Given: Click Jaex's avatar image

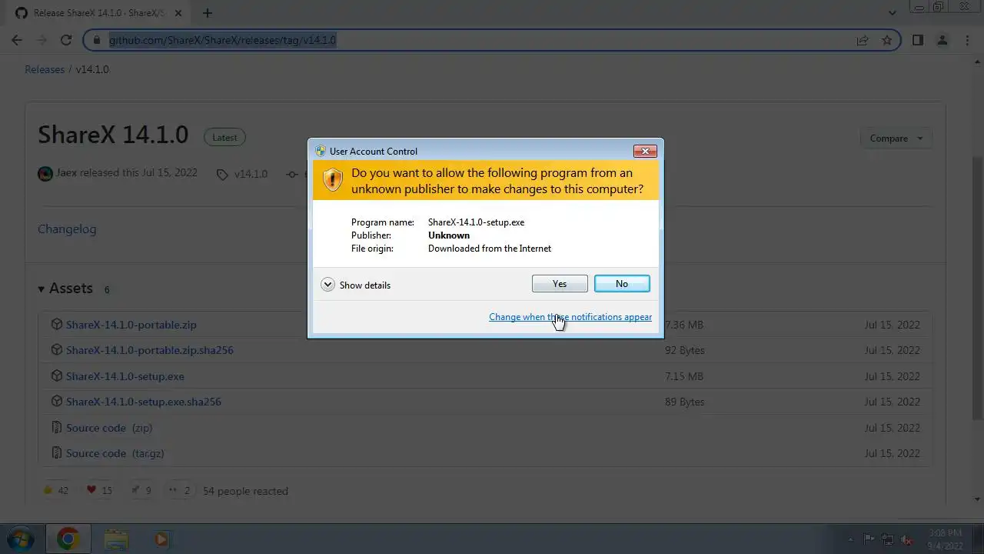Looking at the screenshot, I should point(45,174).
